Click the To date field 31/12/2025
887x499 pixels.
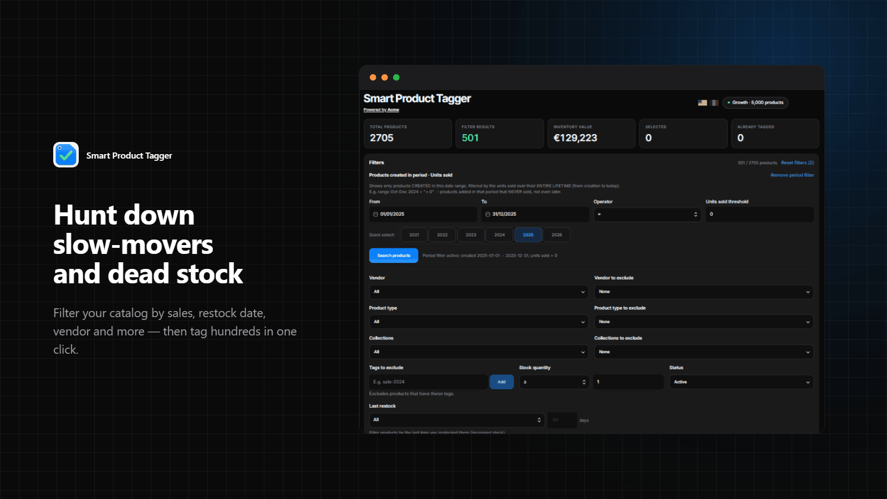point(535,215)
